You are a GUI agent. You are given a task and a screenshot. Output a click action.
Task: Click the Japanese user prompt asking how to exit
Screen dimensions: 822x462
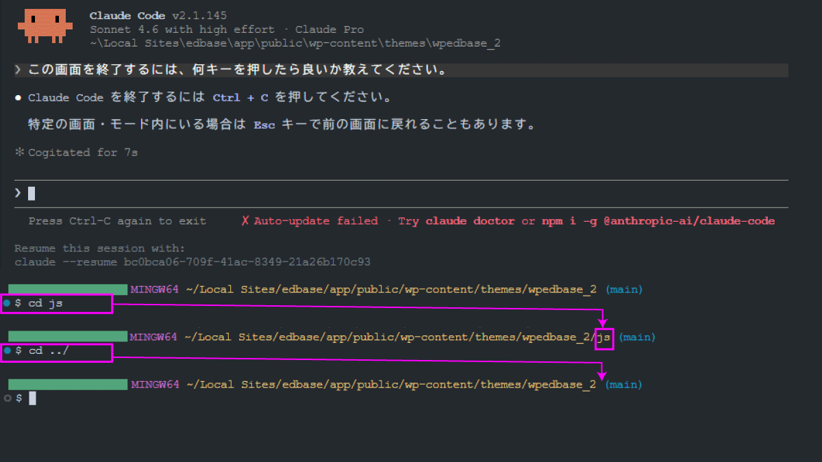[238, 70]
